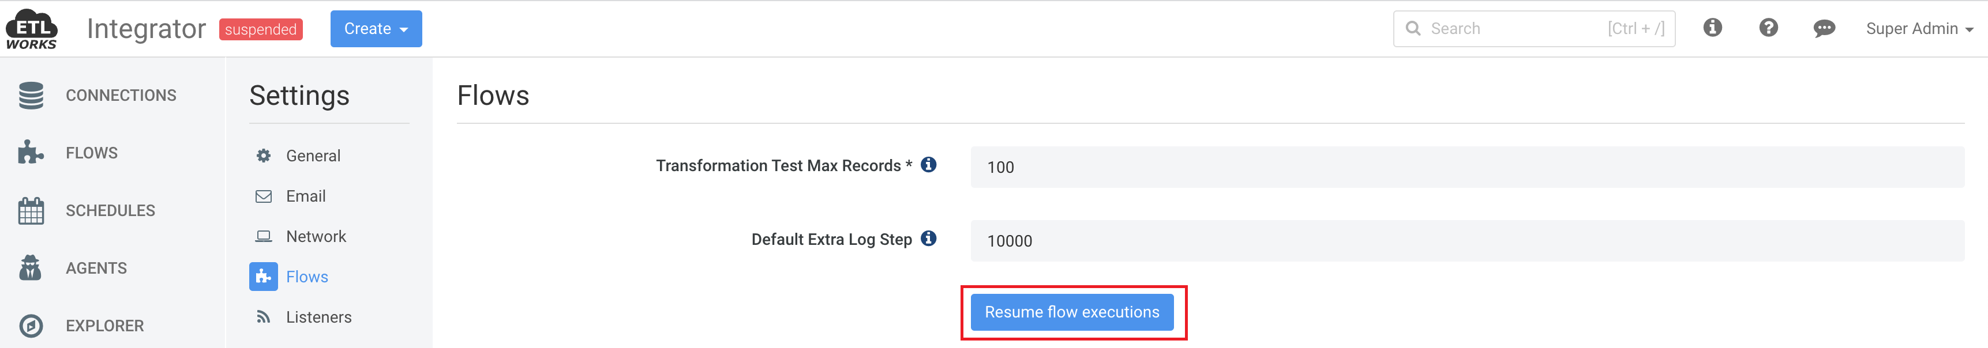Click the Settings heading
The width and height of the screenshot is (1988, 348).
299,96
